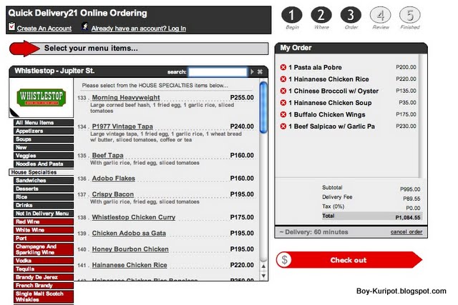The image size is (458, 305).
Task: Add Hainanese Chicken Rice from menu item 141
Action: 130,265
